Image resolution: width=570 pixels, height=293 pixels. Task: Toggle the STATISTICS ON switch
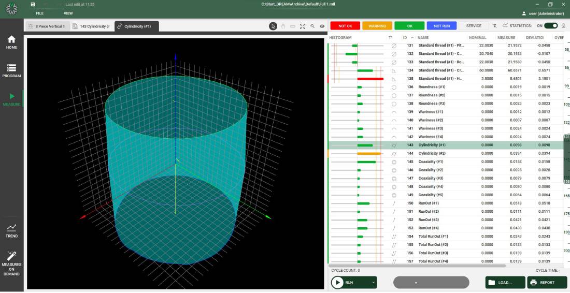pos(551,25)
